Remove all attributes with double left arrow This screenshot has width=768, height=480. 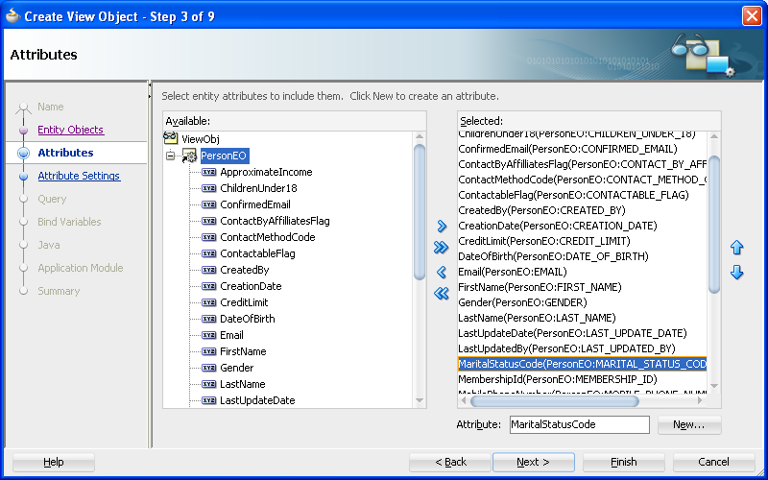click(442, 294)
